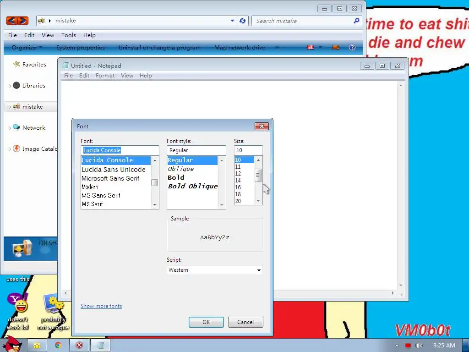The width and height of the screenshot is (469, 352).
Task: Refresh the mistake explorer address bar
Action: tap(243, 21)
